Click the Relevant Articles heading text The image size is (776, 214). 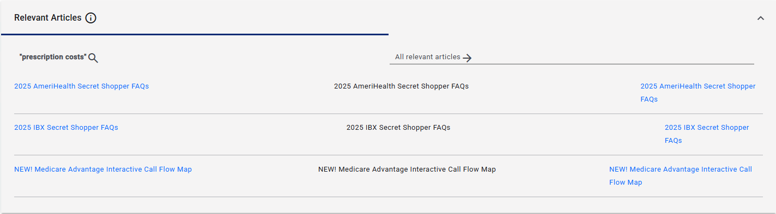point(48,18)
